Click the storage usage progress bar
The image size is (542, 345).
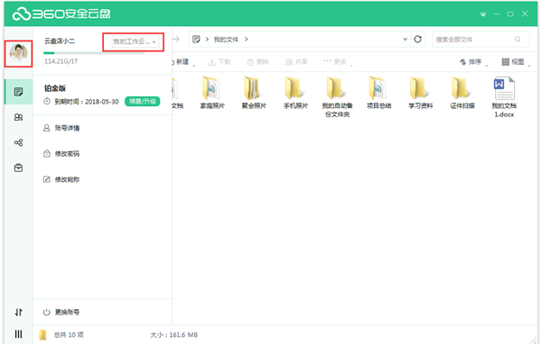(94, 53)
